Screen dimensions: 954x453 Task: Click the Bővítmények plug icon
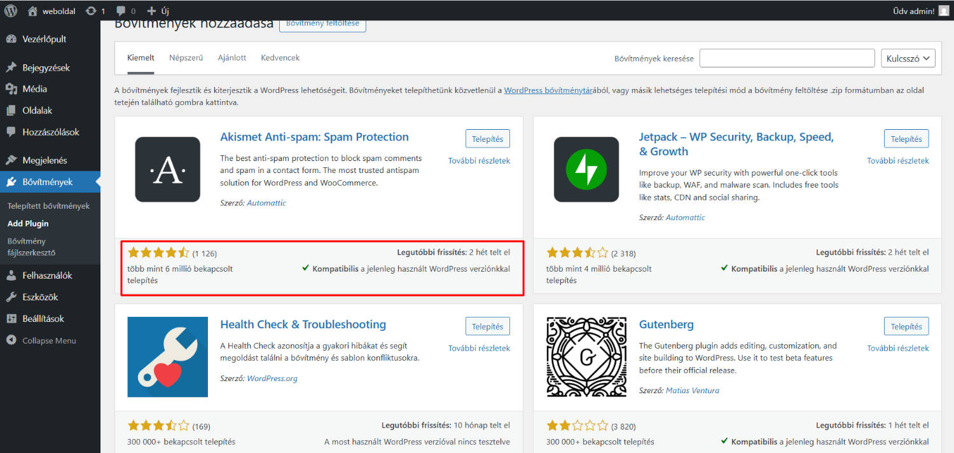pyautogui.click(x=11, y=182)
